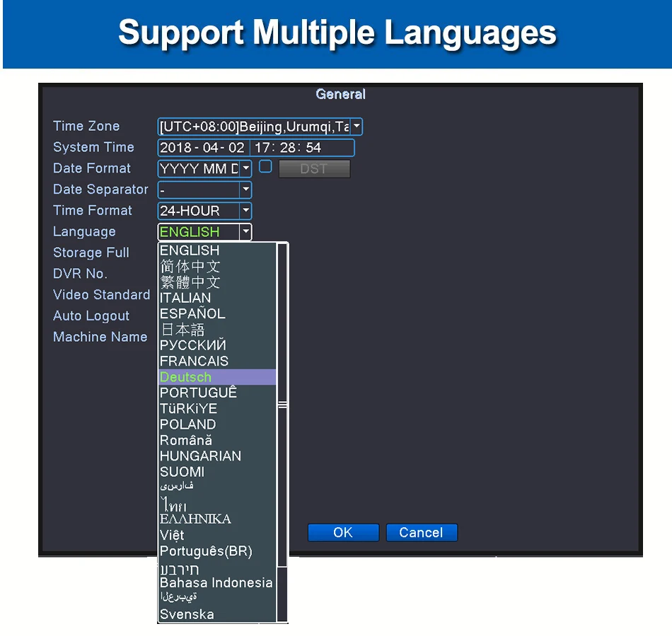Viewport: 672px width, 636px height.
Task: Click the Time Zone label
Action: [x=86, y=126]
